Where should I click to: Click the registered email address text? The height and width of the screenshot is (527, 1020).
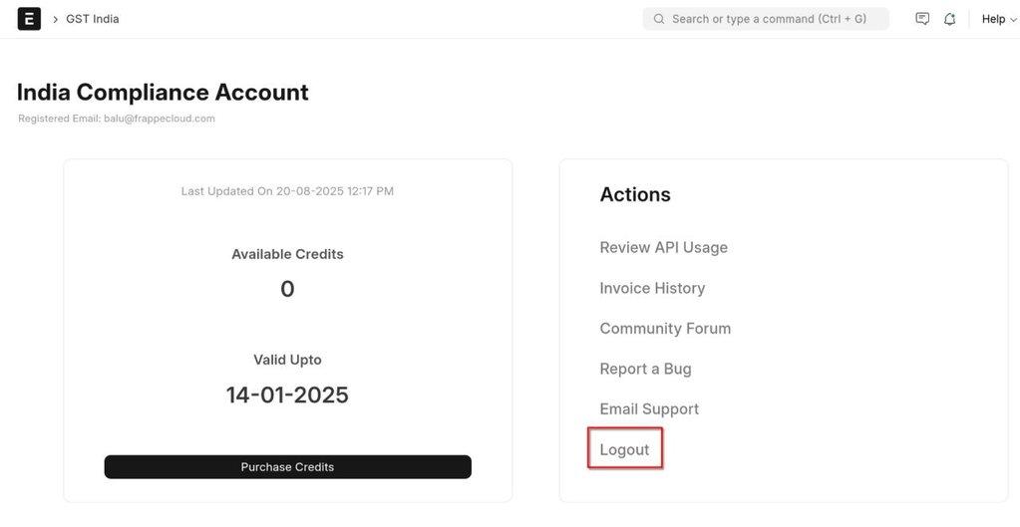click(x=160, y=119)
